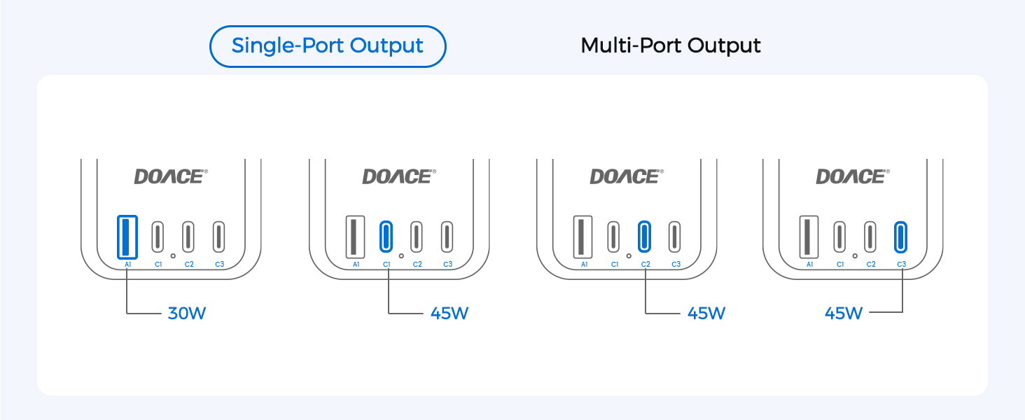1025x420 pixels.
Task: Click the 45W label under C2 port
Action: (x=706, y=313)
